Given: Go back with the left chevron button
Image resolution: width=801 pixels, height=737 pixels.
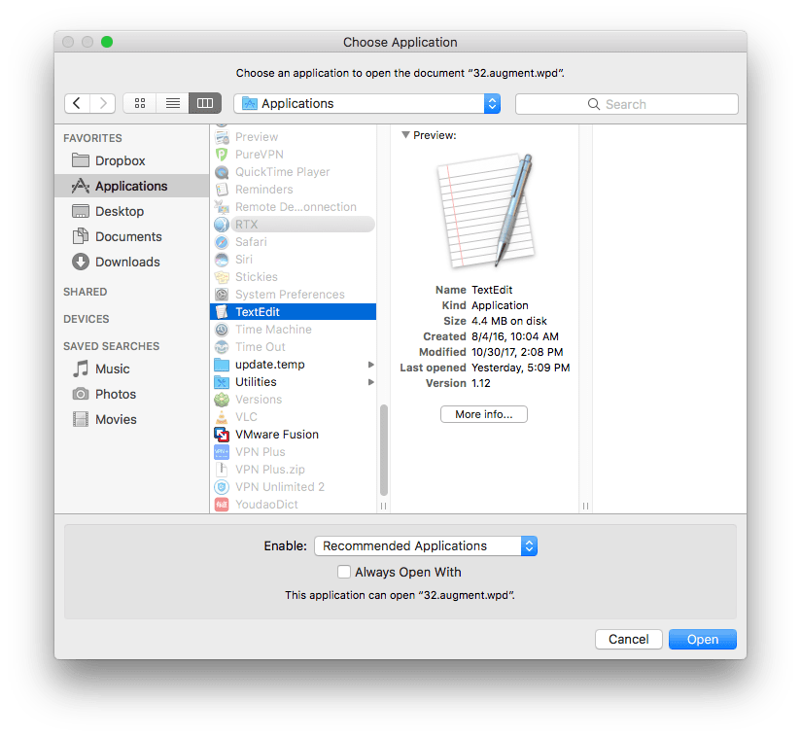Looking at the screenshot, I should click(x=77, y=103).
